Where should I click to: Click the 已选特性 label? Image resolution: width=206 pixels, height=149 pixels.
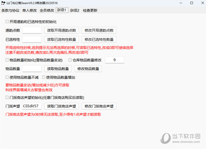pyautogui.click(x=13, y=39)
